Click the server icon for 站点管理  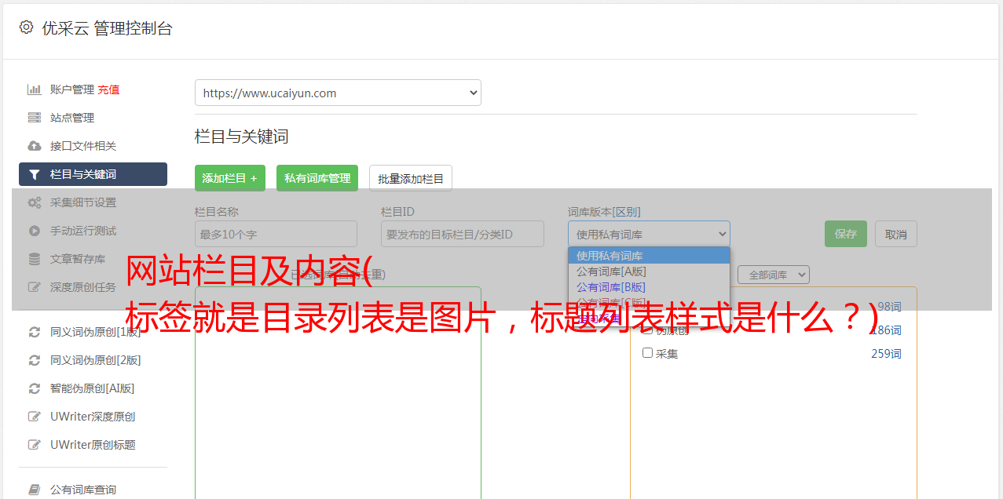coord(35,118)
